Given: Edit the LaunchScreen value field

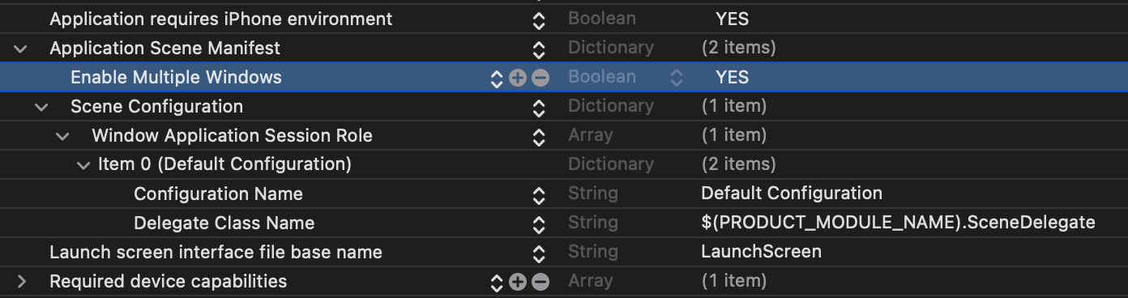Looking at the screenshot, I should [x=761, y=252].
